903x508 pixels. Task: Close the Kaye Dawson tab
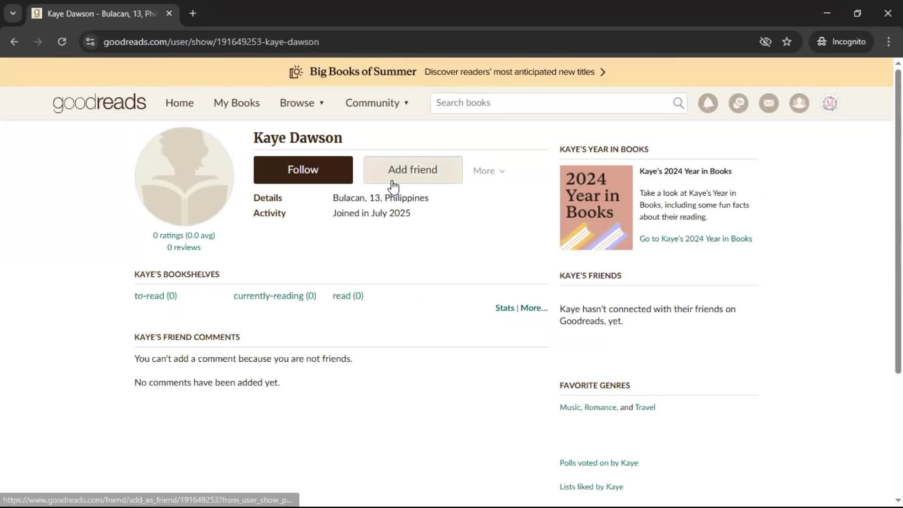pyautogui.click(x=169, y=14)
